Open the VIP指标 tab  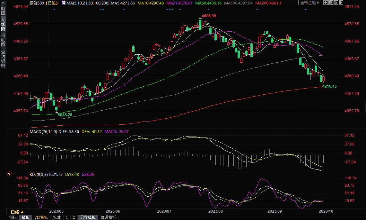click(41, 217)
